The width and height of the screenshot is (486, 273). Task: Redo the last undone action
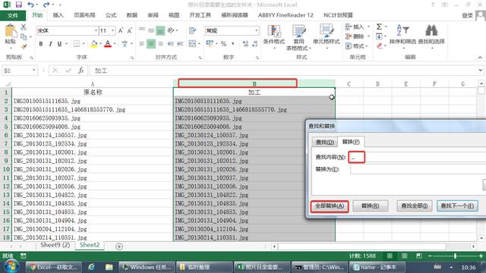(46, 5)
